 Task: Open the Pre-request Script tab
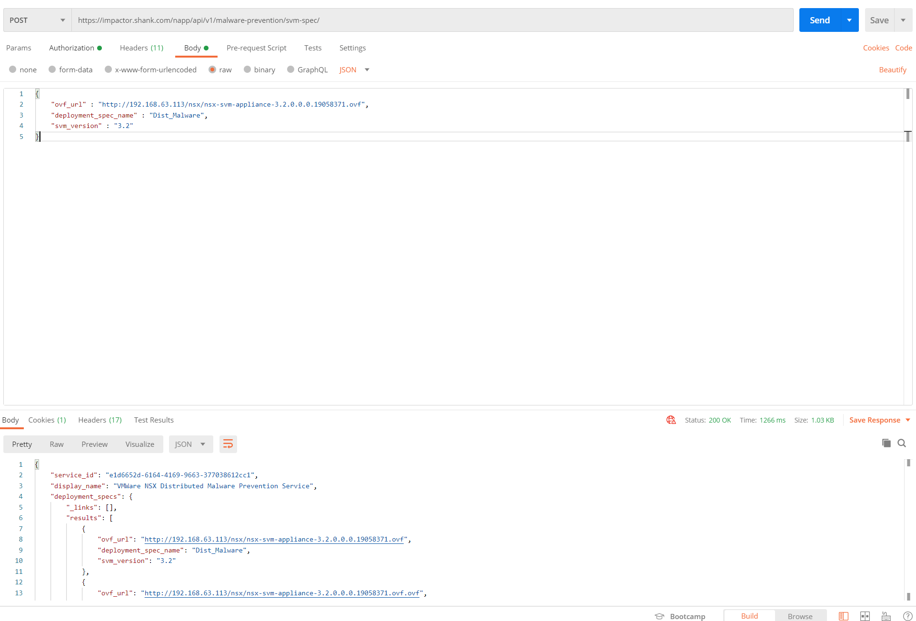click(256, 48)
